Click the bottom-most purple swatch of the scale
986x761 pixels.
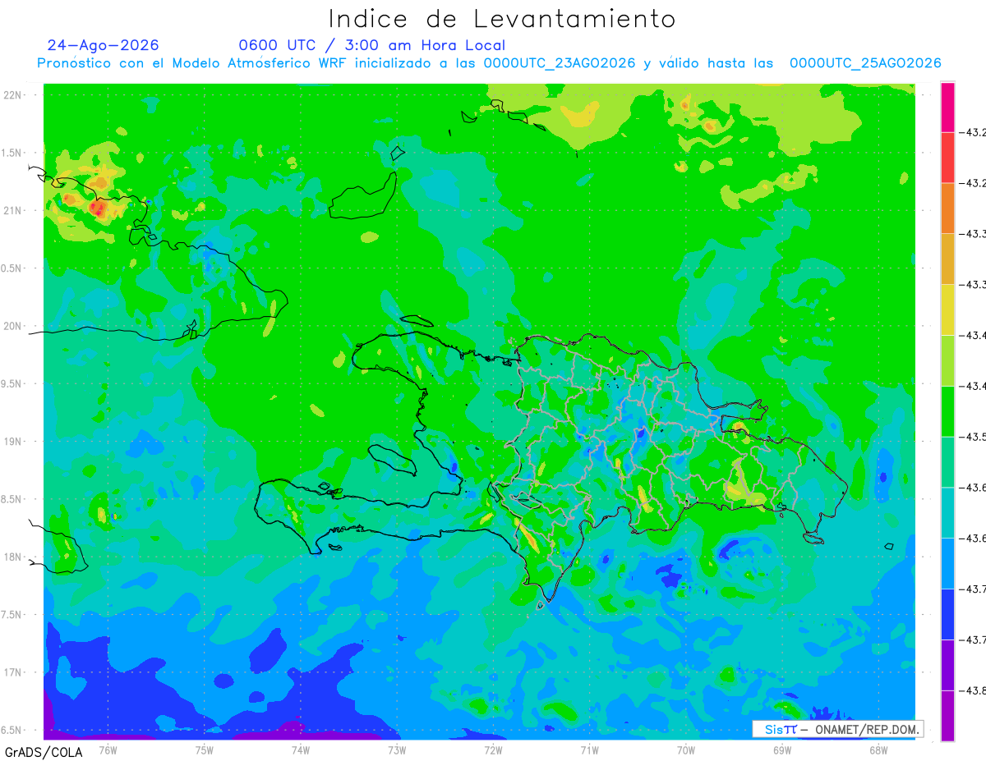(947, 716)
